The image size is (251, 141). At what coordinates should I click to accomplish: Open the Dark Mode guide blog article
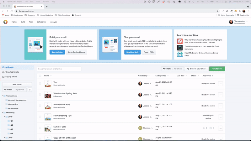point(202,48)
